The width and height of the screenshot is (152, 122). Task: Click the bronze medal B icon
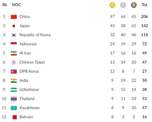coord(134,5)
